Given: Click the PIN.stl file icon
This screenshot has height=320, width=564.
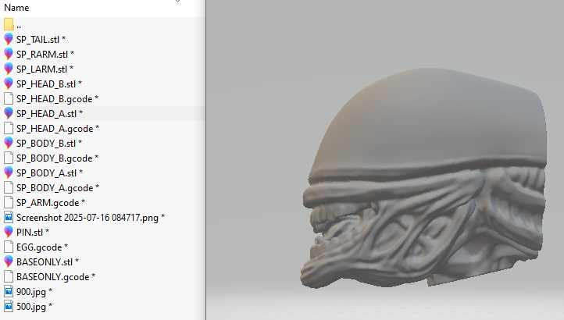Looking at the screenshot, I should click(9, 232).
